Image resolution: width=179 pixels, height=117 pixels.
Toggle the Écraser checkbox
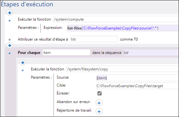click(x=99, y=93)
